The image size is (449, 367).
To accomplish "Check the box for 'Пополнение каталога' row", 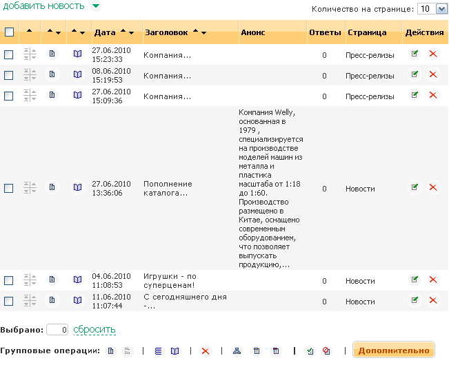I will coord(9,188).
